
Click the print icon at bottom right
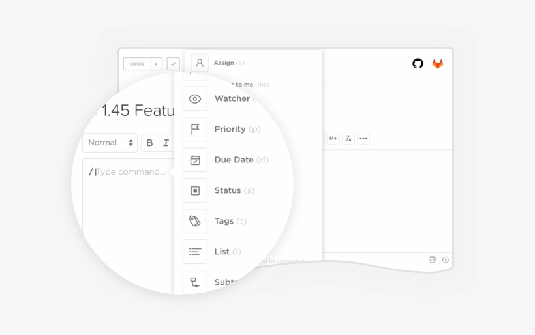(432, 259)
